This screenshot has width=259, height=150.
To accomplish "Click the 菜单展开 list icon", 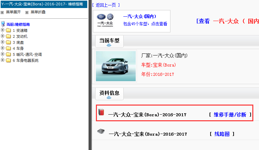I will [x=2, y=12].
